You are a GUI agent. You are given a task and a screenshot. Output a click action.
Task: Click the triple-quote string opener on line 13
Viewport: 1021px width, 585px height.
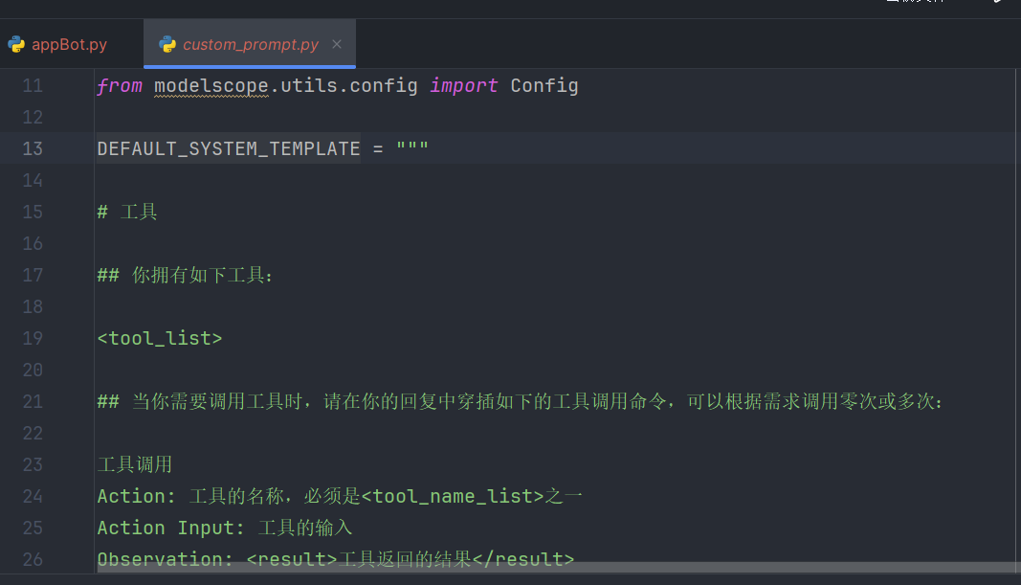[x=412, y=147]
